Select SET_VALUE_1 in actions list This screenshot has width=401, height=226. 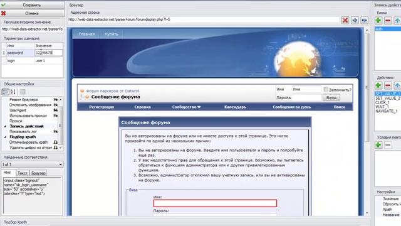[x=388, y=94]
